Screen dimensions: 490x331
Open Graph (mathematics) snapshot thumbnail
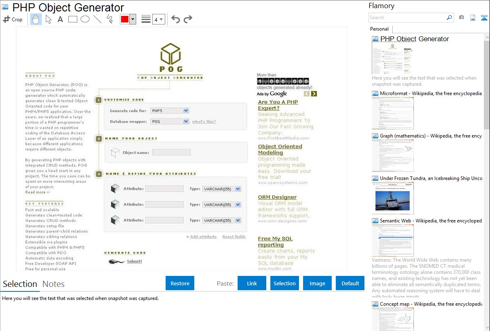click(x=393, y=156)
